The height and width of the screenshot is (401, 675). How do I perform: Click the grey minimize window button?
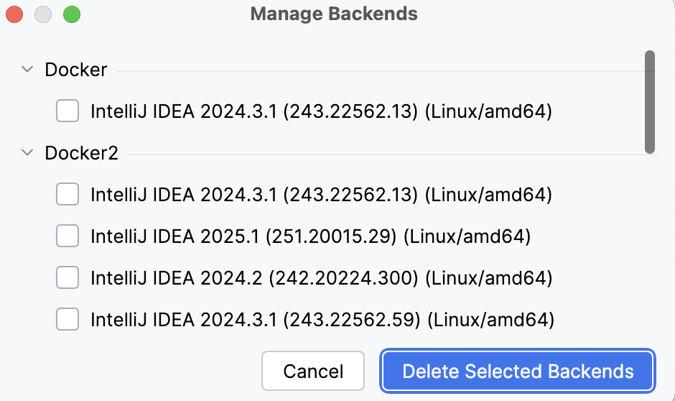click(43, 14)
